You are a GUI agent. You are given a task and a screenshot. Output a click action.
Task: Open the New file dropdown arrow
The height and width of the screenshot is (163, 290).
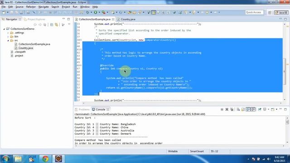coord(8,12)
